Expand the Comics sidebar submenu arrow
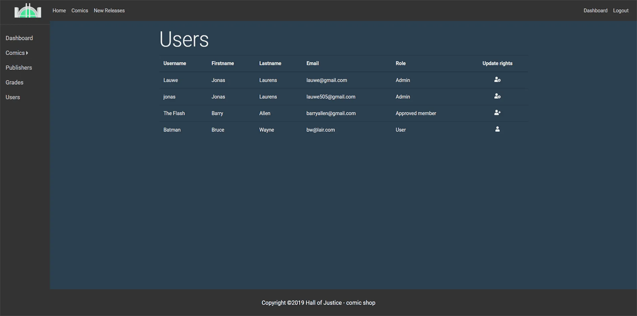 point(27,53)
